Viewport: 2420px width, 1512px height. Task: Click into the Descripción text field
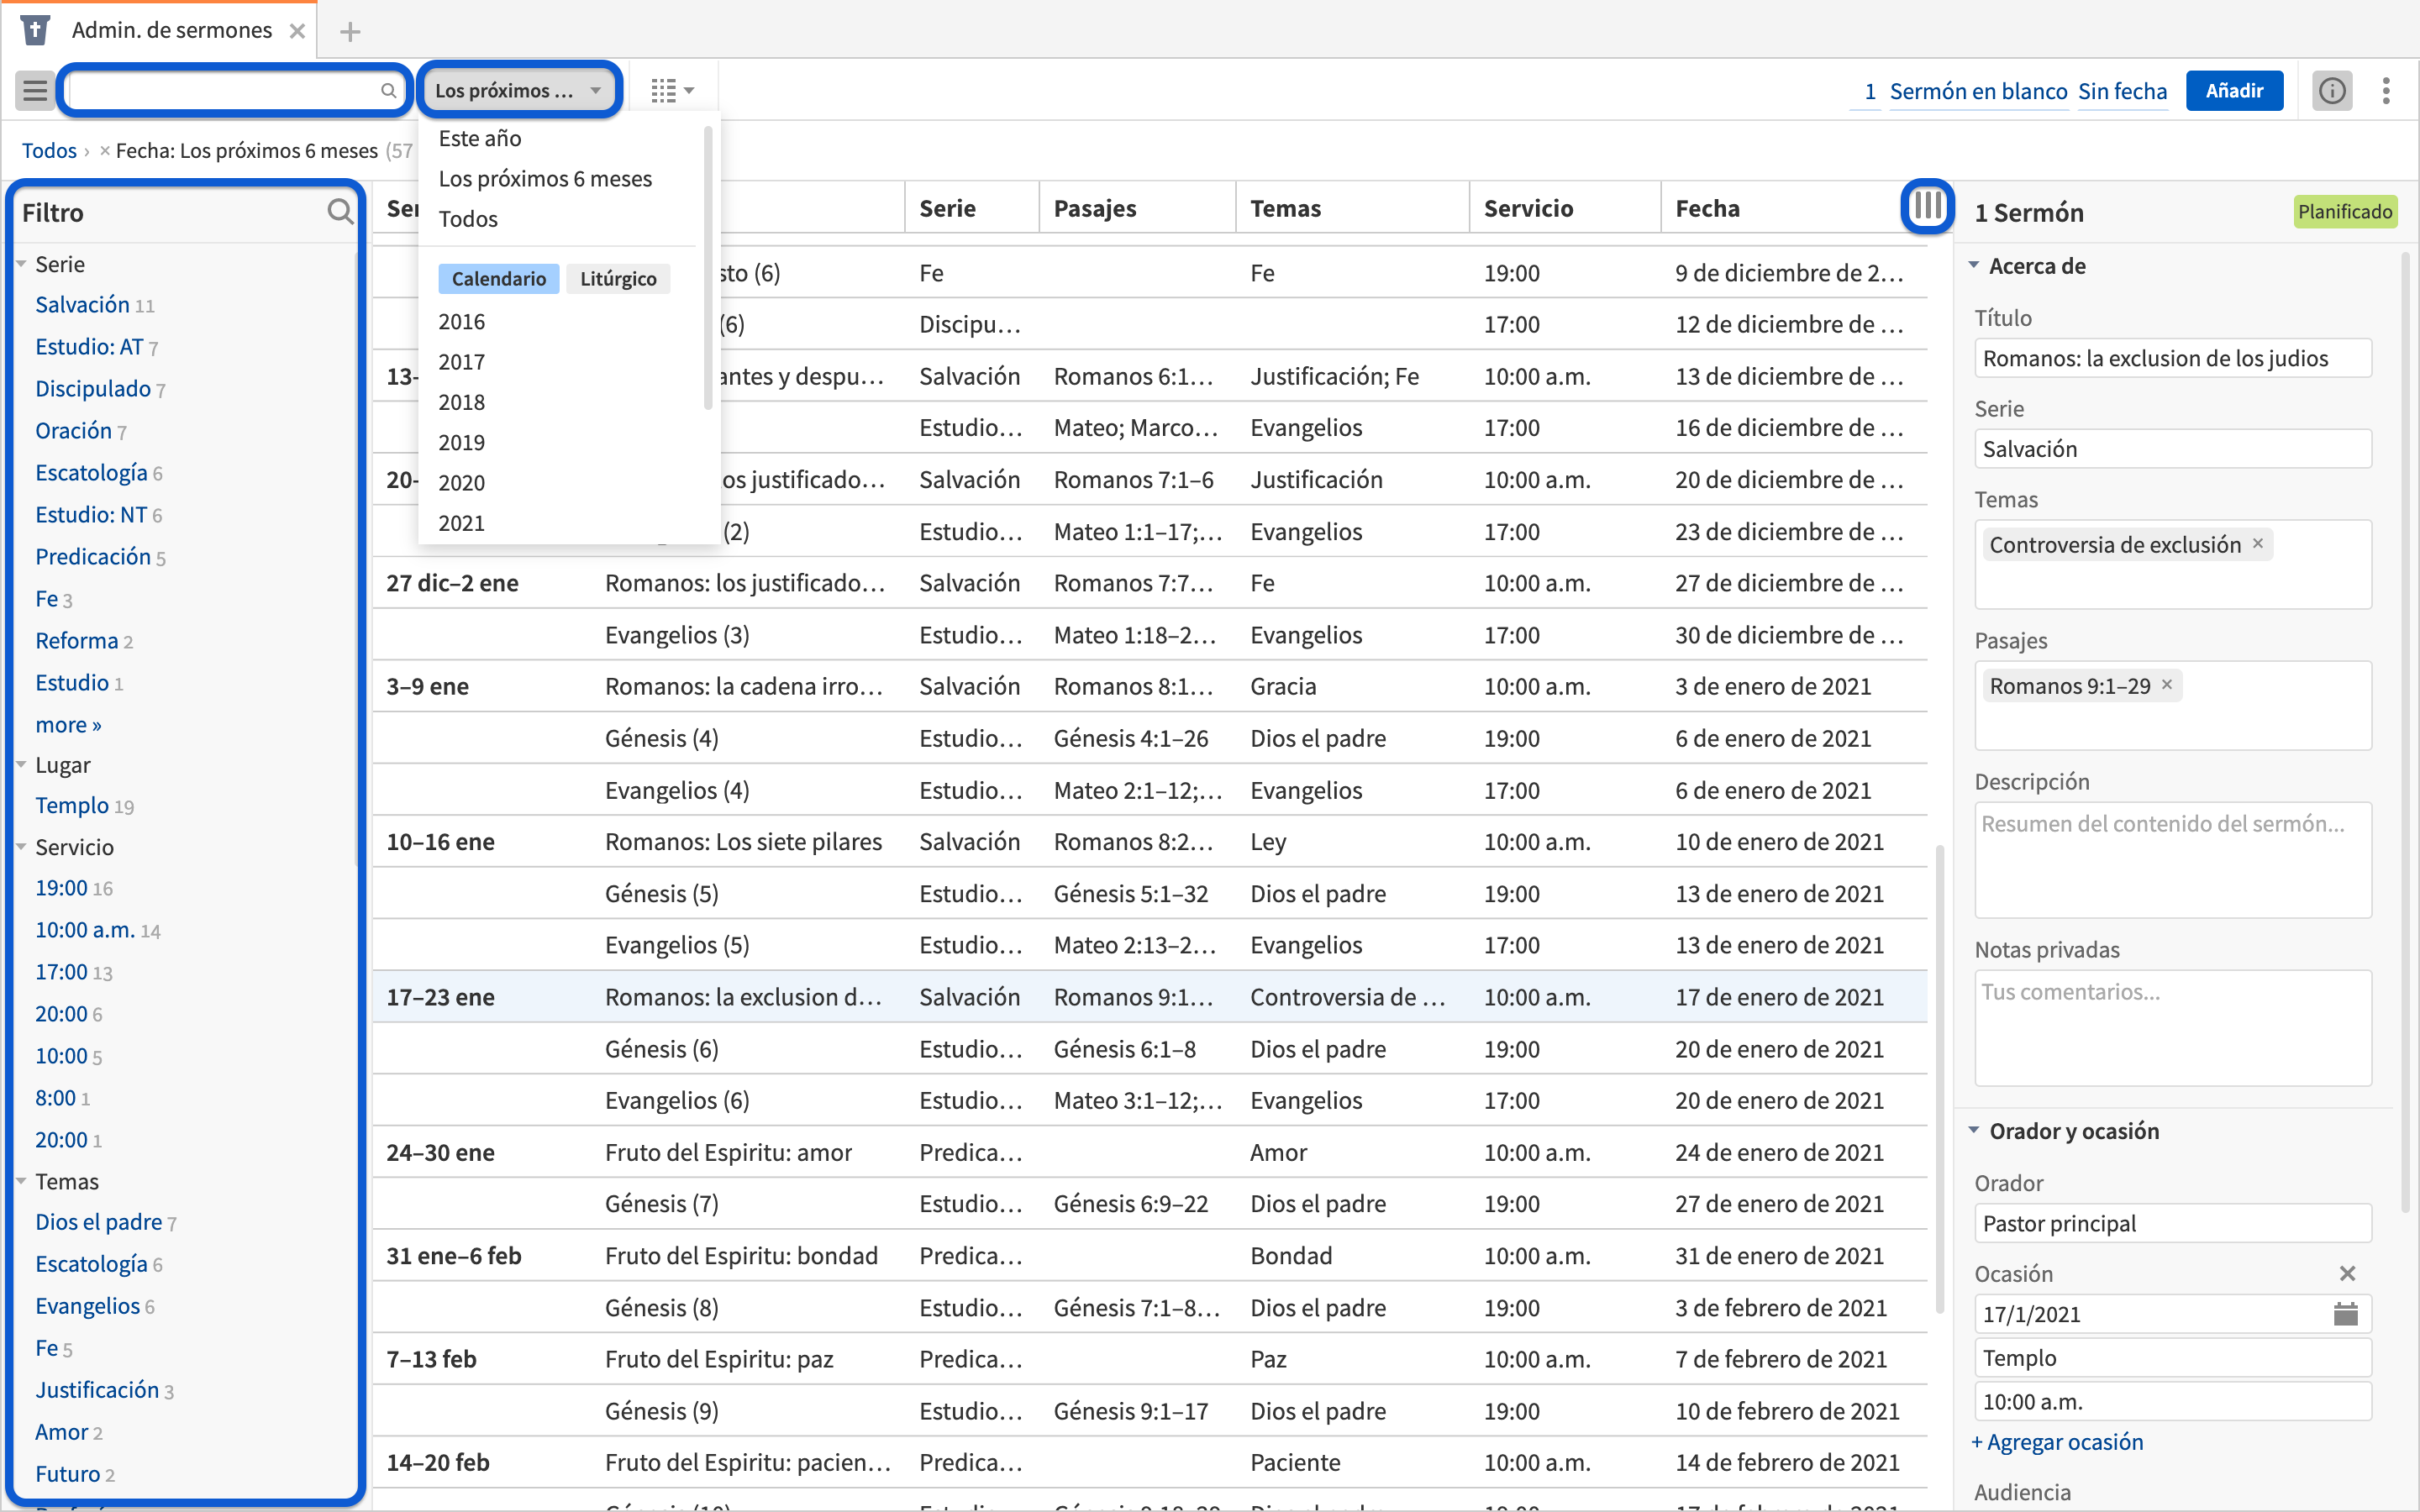point(2172,859)
